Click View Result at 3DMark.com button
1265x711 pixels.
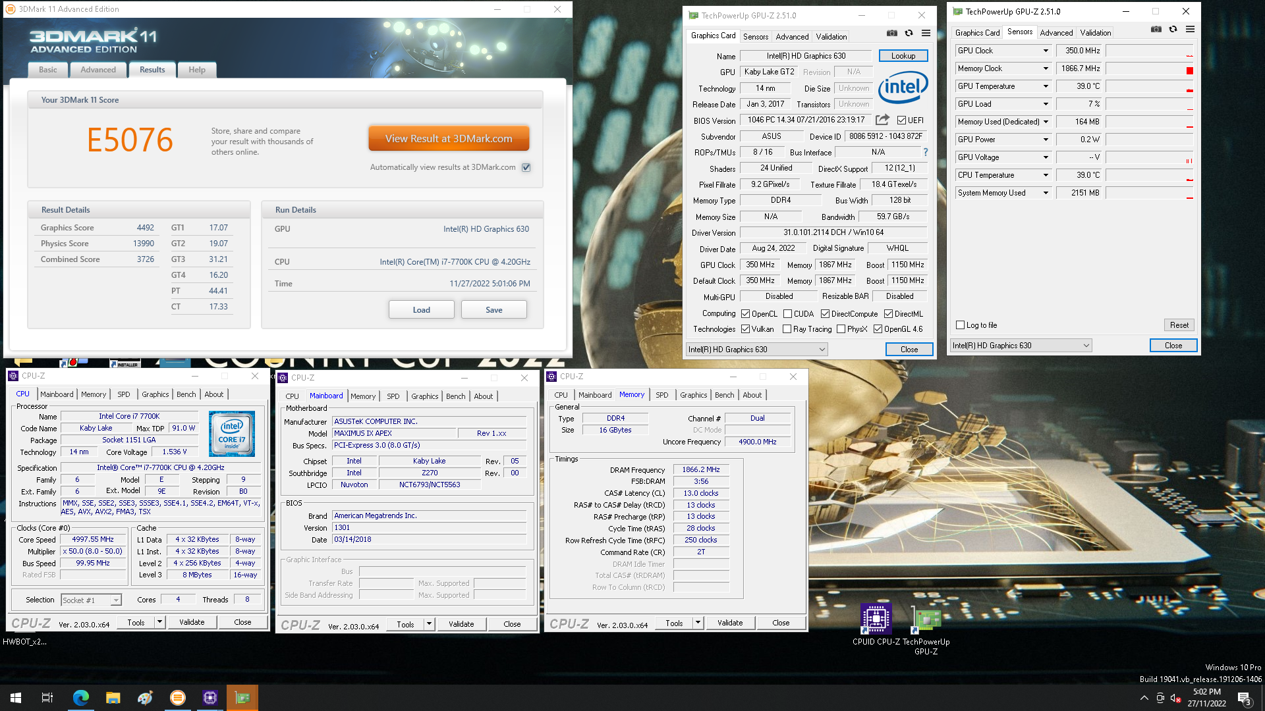(x=449, y=139)
